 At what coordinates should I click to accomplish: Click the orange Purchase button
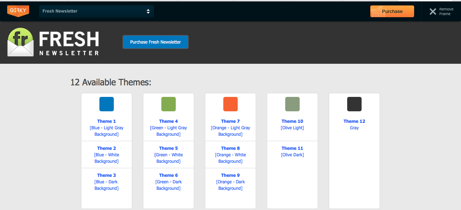click(x=392, y=11)
